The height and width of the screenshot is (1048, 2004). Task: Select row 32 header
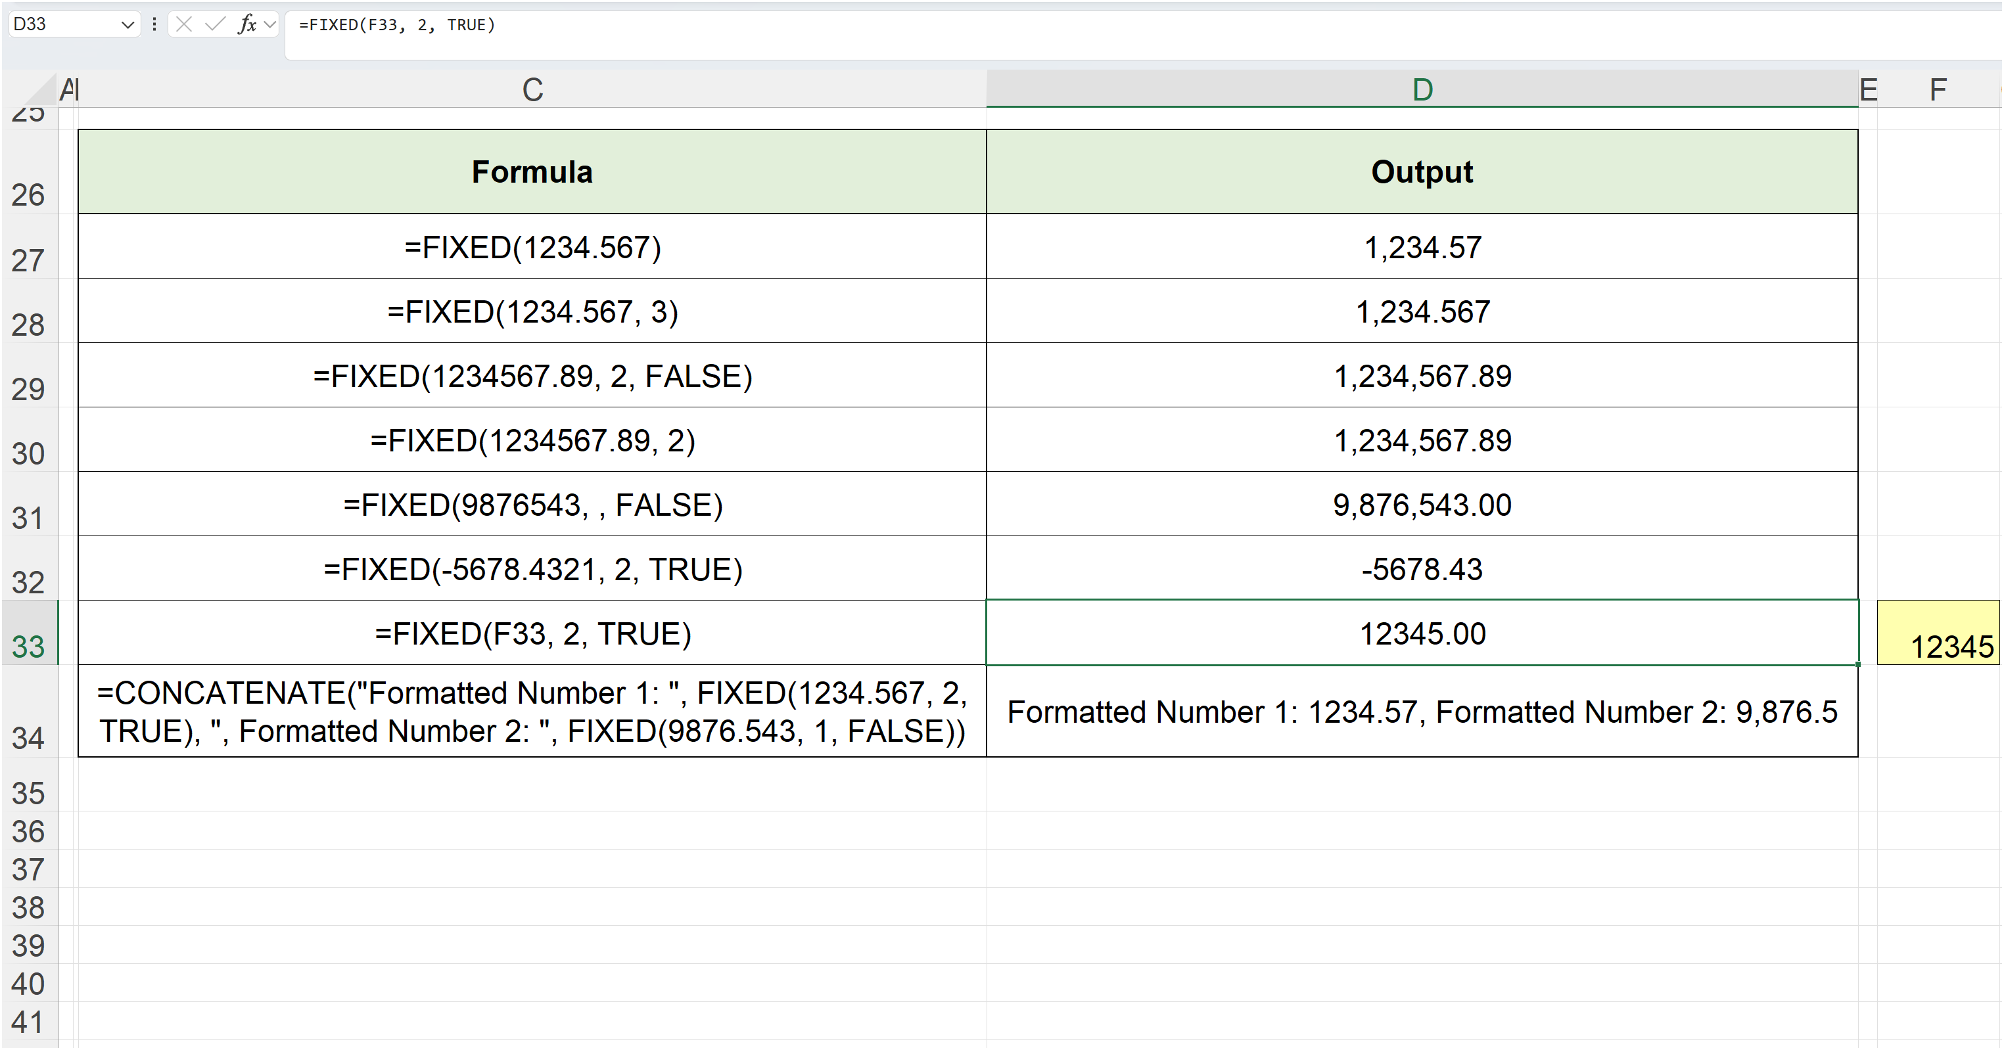coord(29,568)
